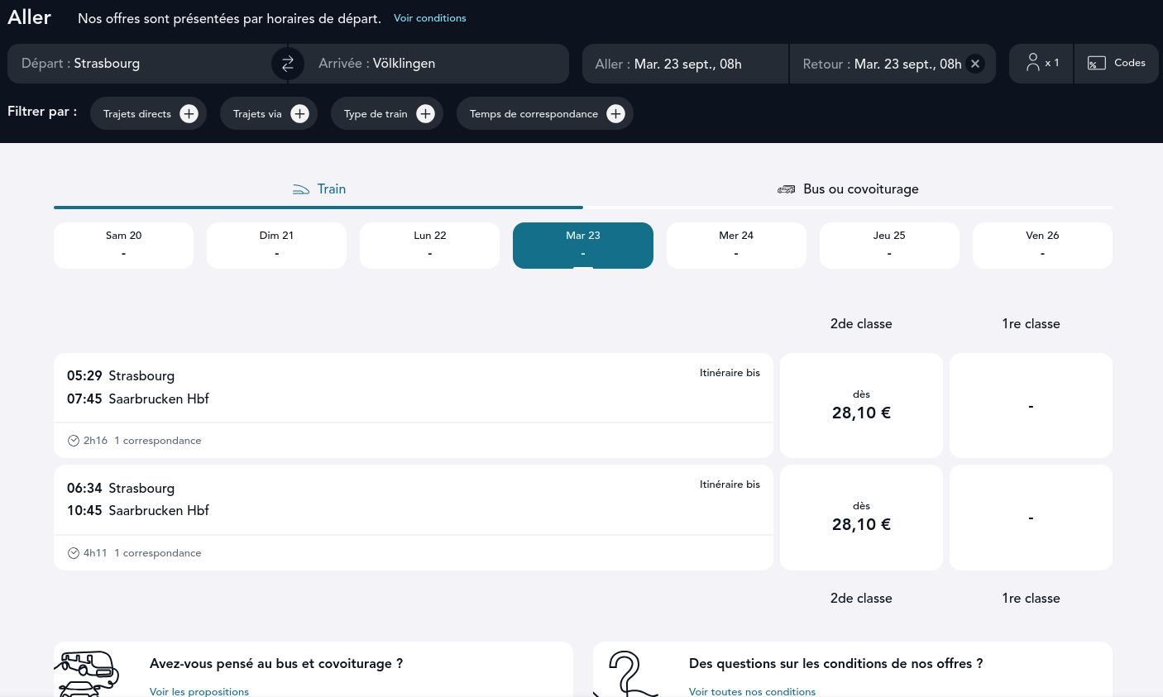Swap departure and arrival stations
The width and height of the screenshot is (1163, 697).
click(287, 64)
